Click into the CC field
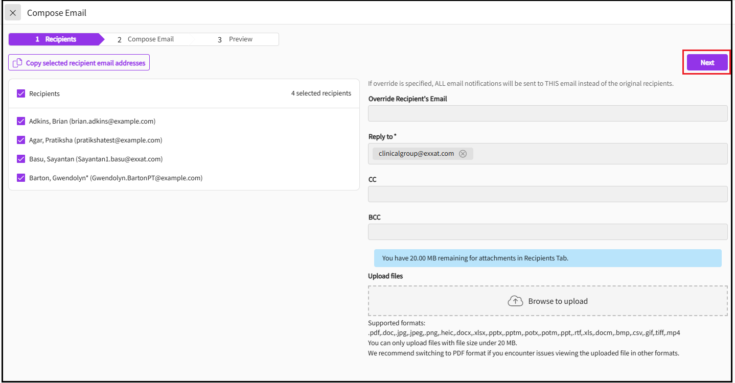 547,194
